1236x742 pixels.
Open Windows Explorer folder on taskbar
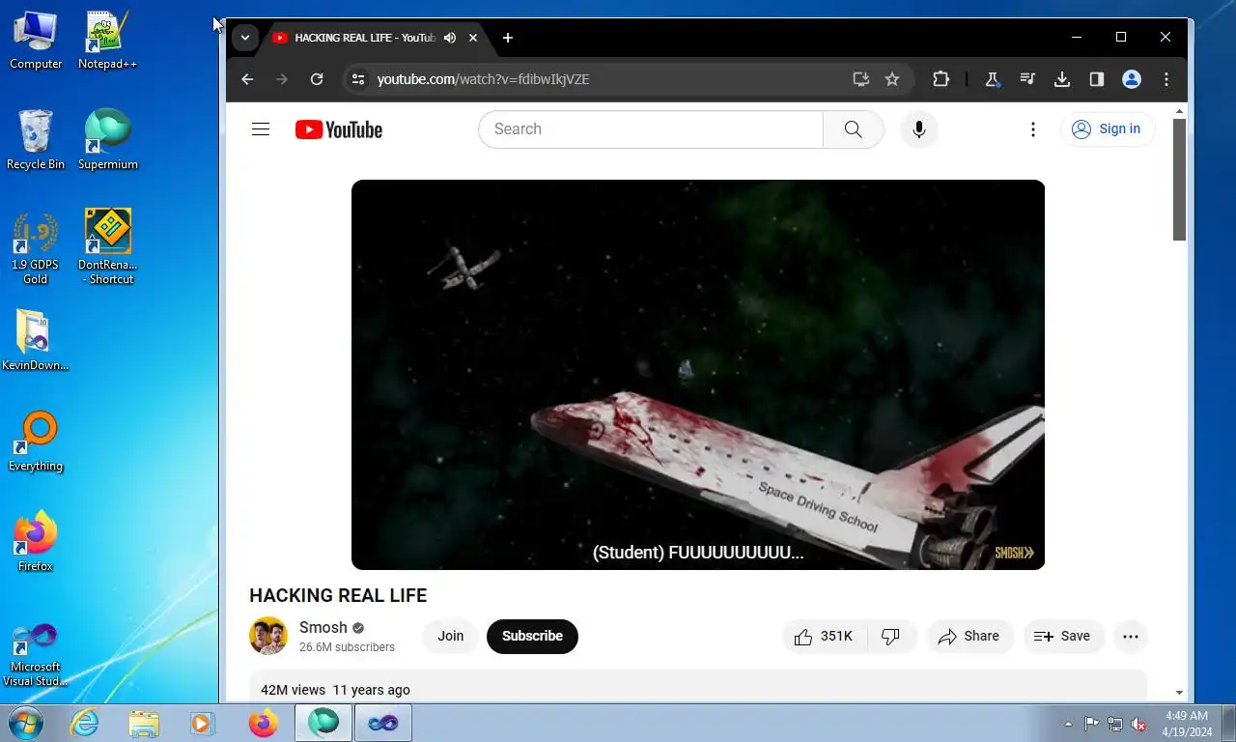tap(144, 723)
